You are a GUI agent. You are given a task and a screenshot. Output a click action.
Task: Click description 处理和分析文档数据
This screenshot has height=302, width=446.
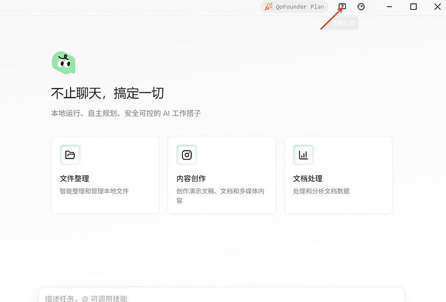321,191
